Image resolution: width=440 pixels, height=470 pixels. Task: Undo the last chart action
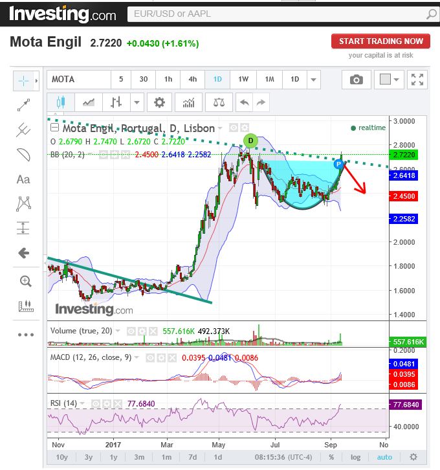pyautogui.click(x=245, y=102)
